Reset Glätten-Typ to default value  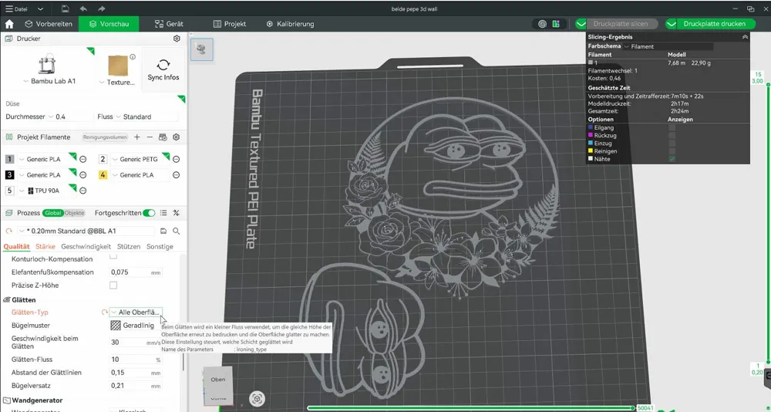coord(104,312)
